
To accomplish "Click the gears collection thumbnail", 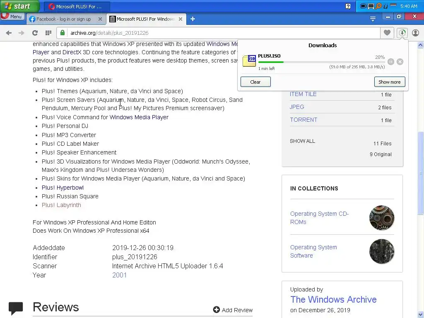I will 381,218.
